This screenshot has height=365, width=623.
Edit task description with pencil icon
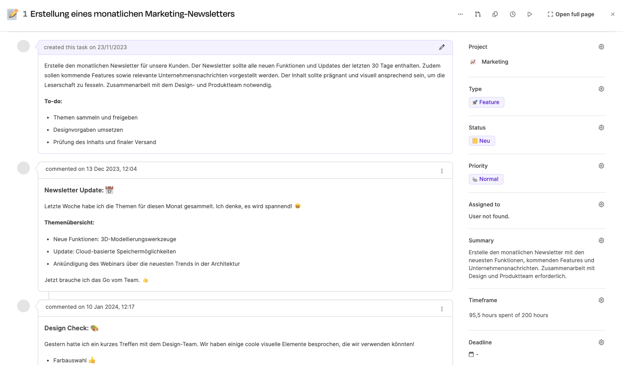(x=442, y=47)
